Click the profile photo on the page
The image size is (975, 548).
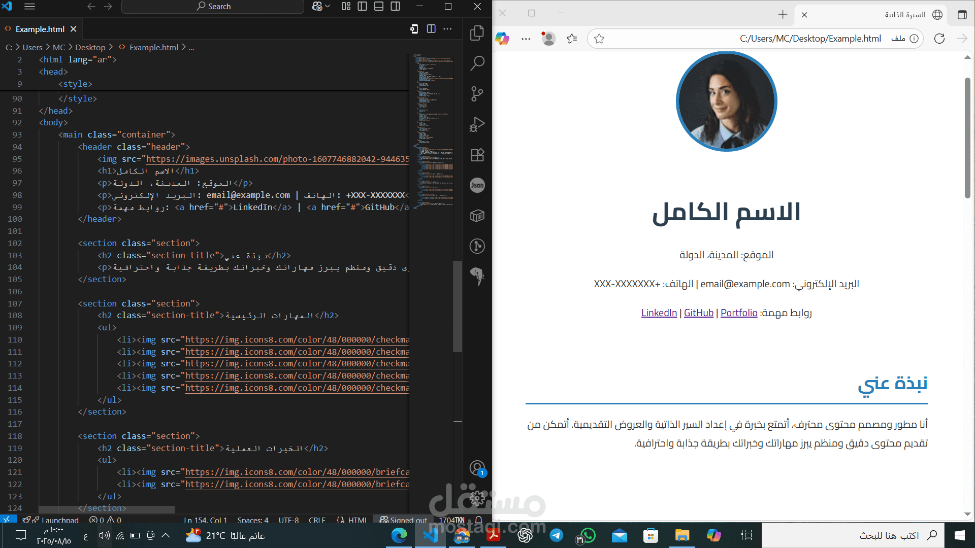pos(726,101)
